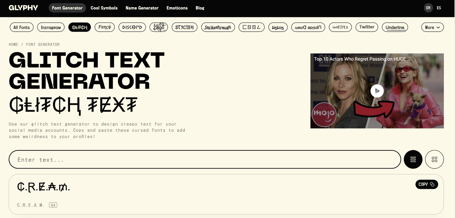Open the Cool Symbols menu

(104, 8)
